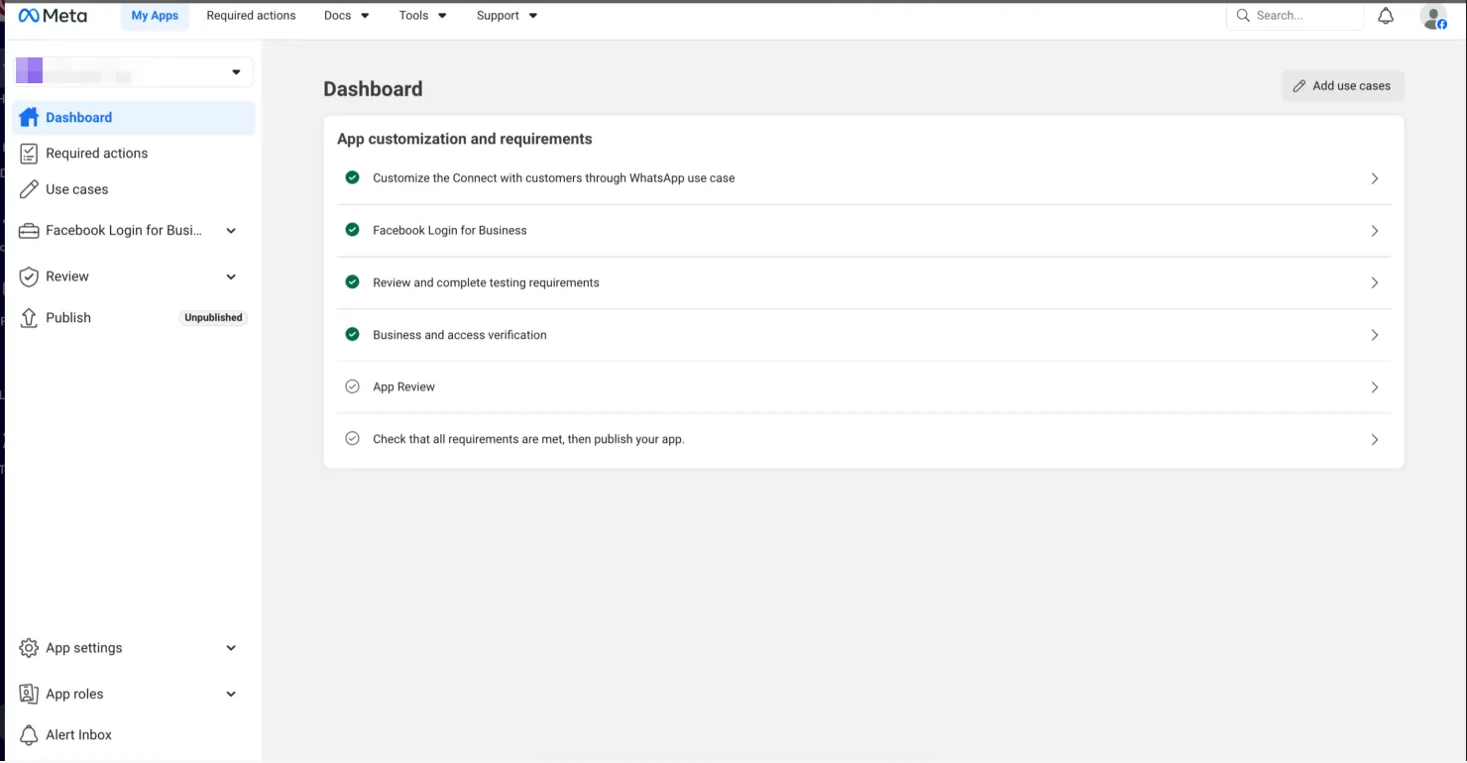Click the blurred app thumbnail in the selector
The width and height of the screenshot is (1467, 763).
coord(29,71)
